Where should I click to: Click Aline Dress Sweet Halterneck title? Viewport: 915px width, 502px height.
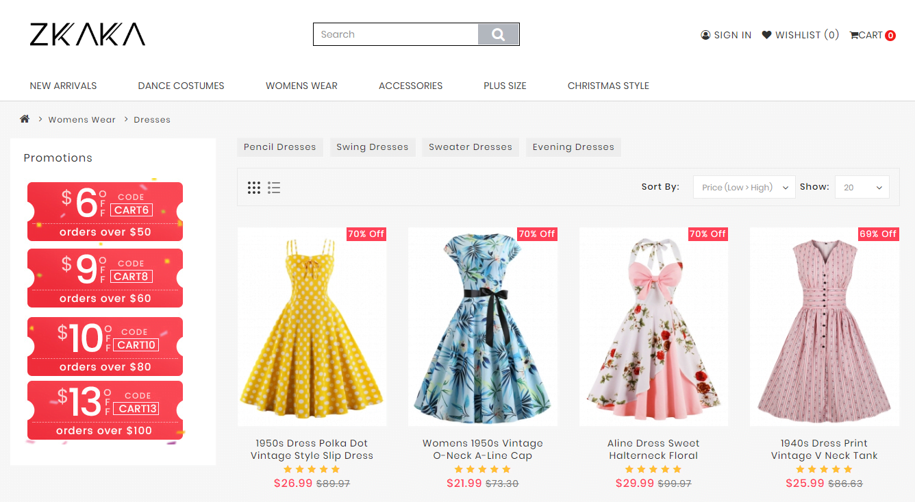(653, 449)
